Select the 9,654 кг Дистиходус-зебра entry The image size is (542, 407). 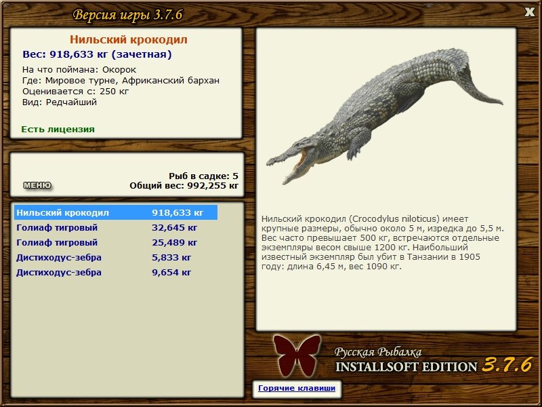pos(116,272)
